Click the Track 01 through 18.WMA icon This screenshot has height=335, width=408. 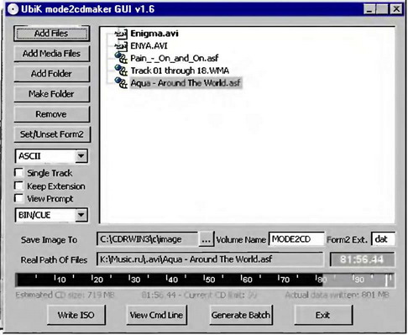121,71
